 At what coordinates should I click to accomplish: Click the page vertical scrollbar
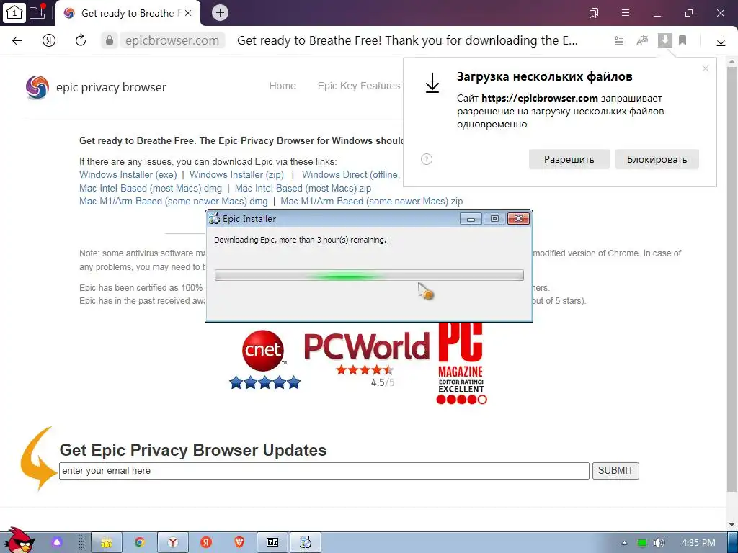coord(732,279)
